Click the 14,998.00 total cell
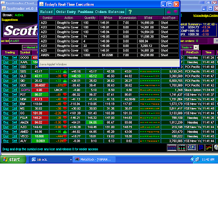 148,23
